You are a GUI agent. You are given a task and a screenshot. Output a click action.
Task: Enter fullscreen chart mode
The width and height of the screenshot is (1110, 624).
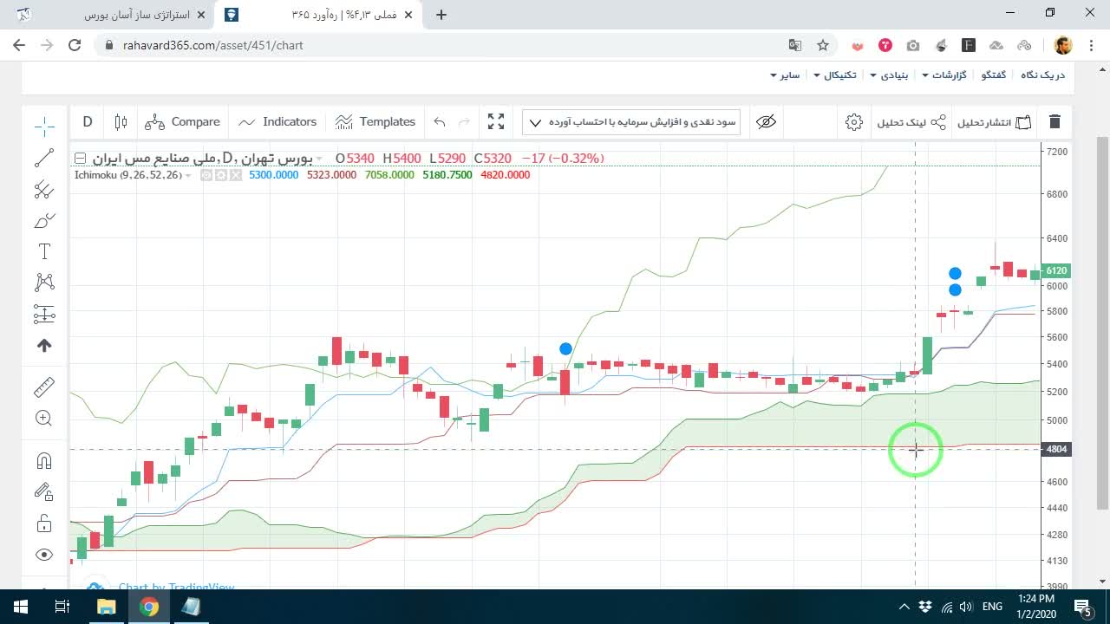point(496,122)
